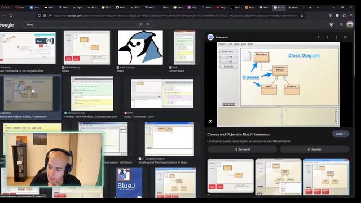Viewport: 361px width, 203px height.
Task: Click 'Creating and Running programs in BlueJ' caption
Action: tap(163, 162)
